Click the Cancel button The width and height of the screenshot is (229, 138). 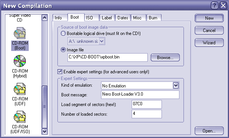point(209,30)
